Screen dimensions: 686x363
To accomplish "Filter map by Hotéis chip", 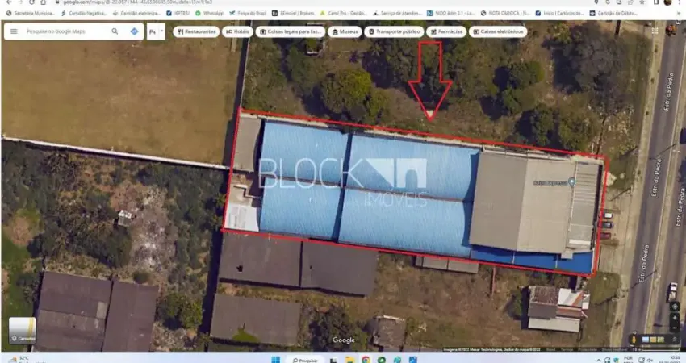I will [x=237, y=31].
